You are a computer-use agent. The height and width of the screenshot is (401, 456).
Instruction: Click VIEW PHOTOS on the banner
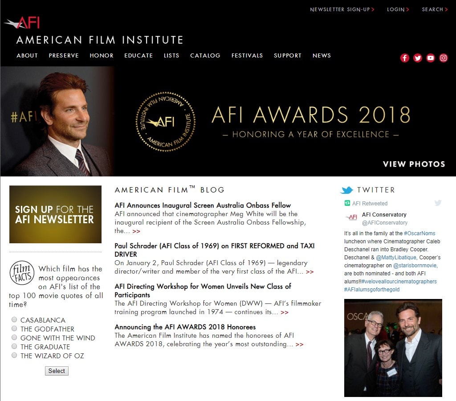(414, 164)
